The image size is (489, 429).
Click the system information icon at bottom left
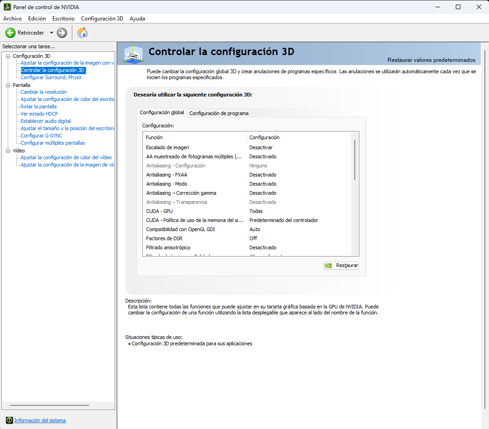click(x=10, y=420)
